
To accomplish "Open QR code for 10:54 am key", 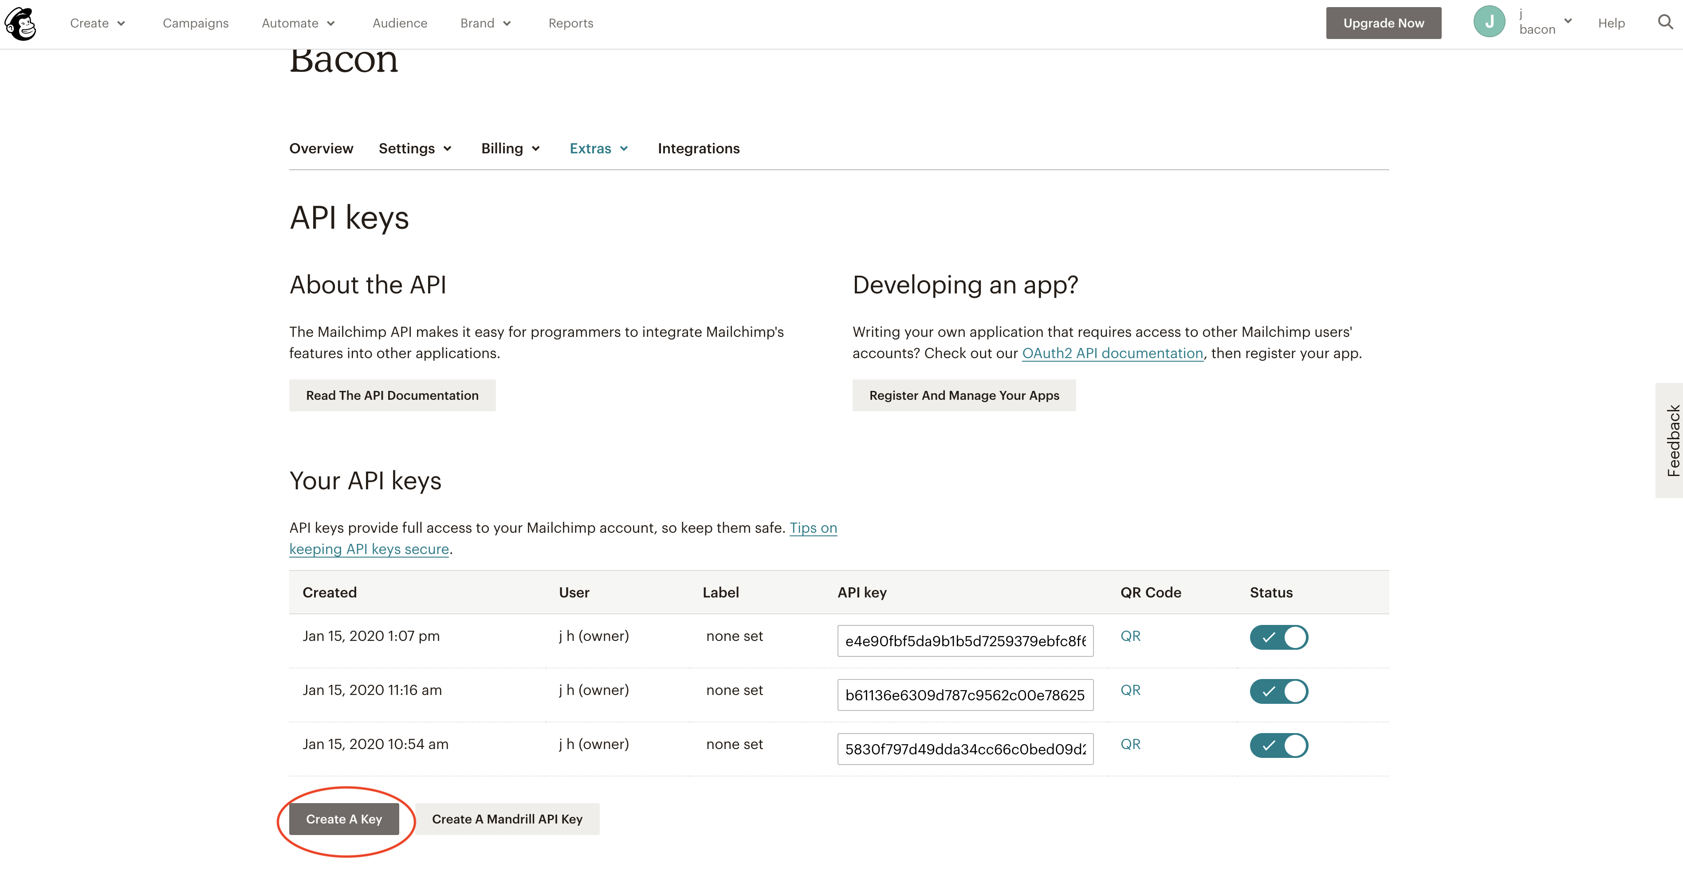I will pyautogui.click(x=1130, y=744).
